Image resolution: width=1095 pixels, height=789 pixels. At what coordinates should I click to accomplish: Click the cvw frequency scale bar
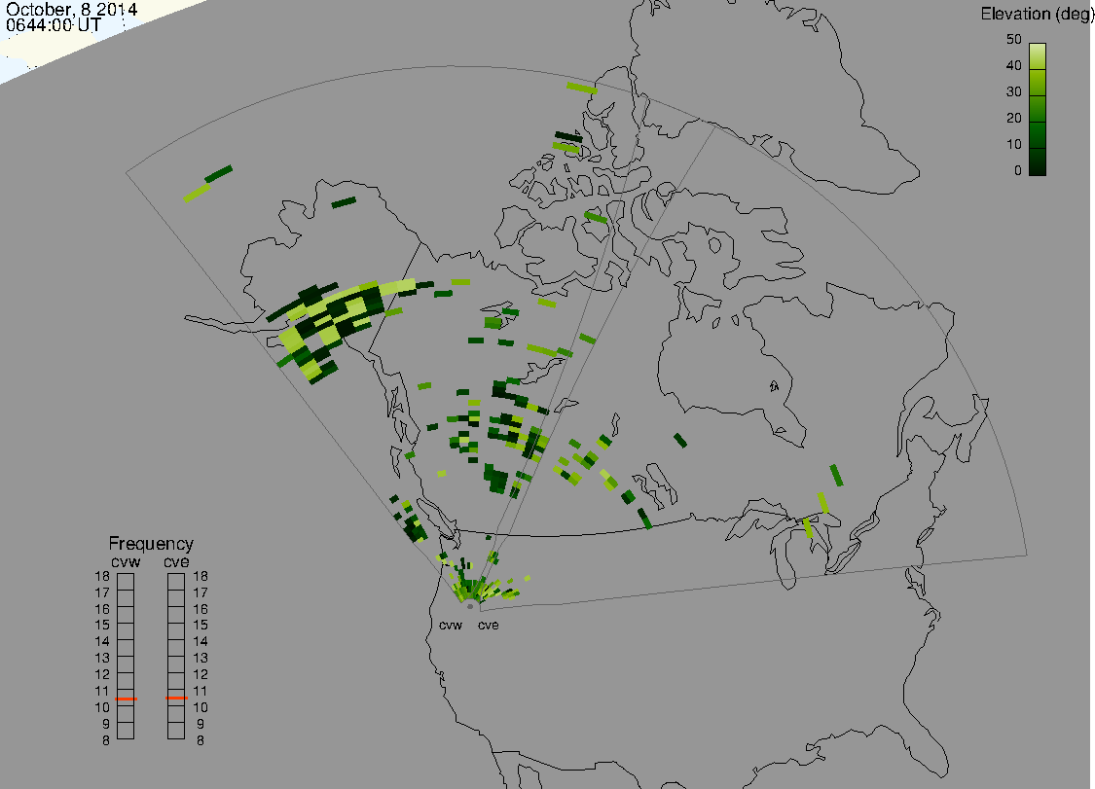tap(126, 657)
